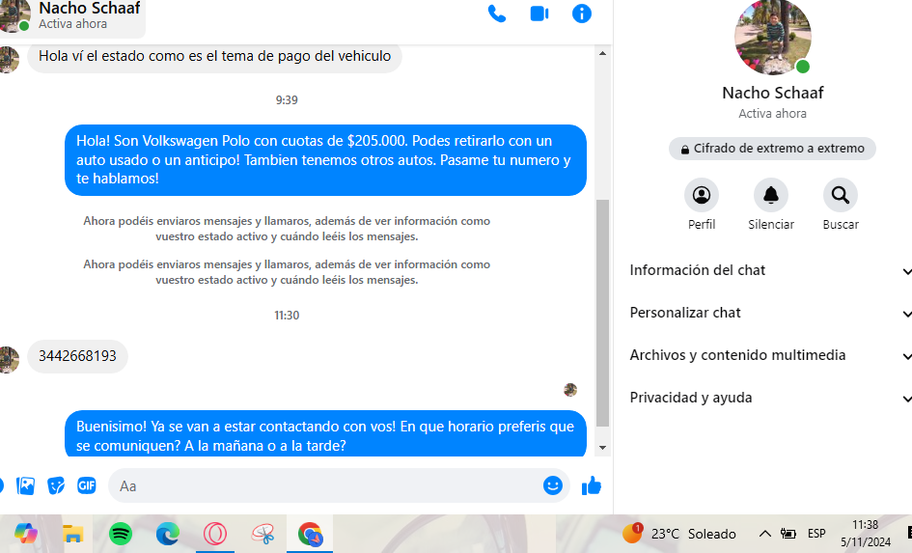The width and height of the screenshot is (912, 553).
Task: Click the battery status tray icon
Action: tap(788, 534)
